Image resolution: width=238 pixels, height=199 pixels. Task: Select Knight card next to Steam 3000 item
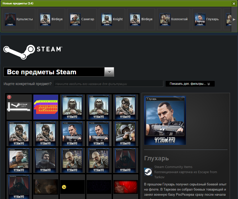tap(72, 107)
